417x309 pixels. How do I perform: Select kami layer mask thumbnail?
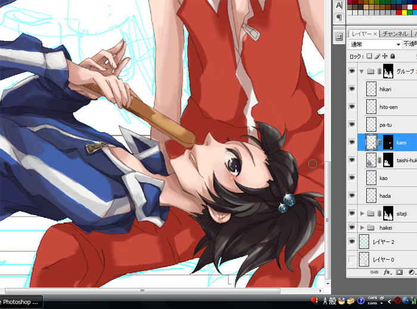(x=388, y=143)
